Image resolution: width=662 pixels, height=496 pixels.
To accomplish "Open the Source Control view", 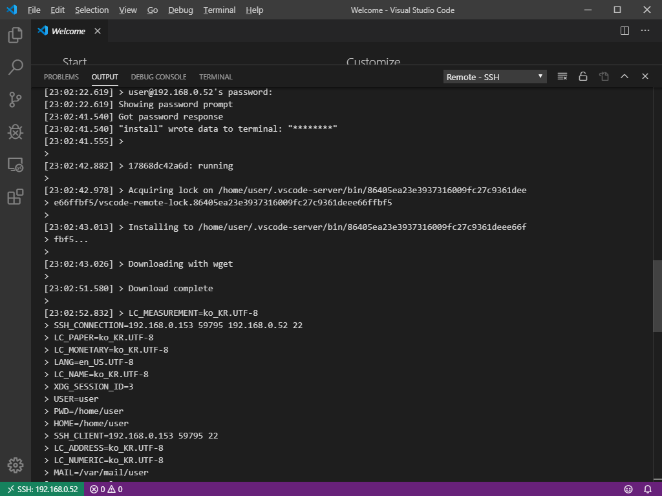I will (x=16, y=99).
